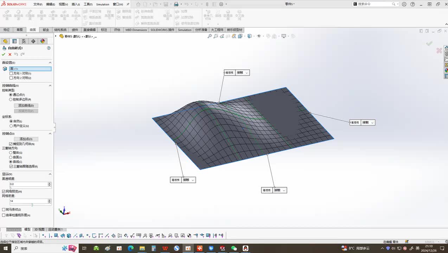448x253 pixels.
Task: Click the Options gear icon in title bar
Action: pos(221,4)
